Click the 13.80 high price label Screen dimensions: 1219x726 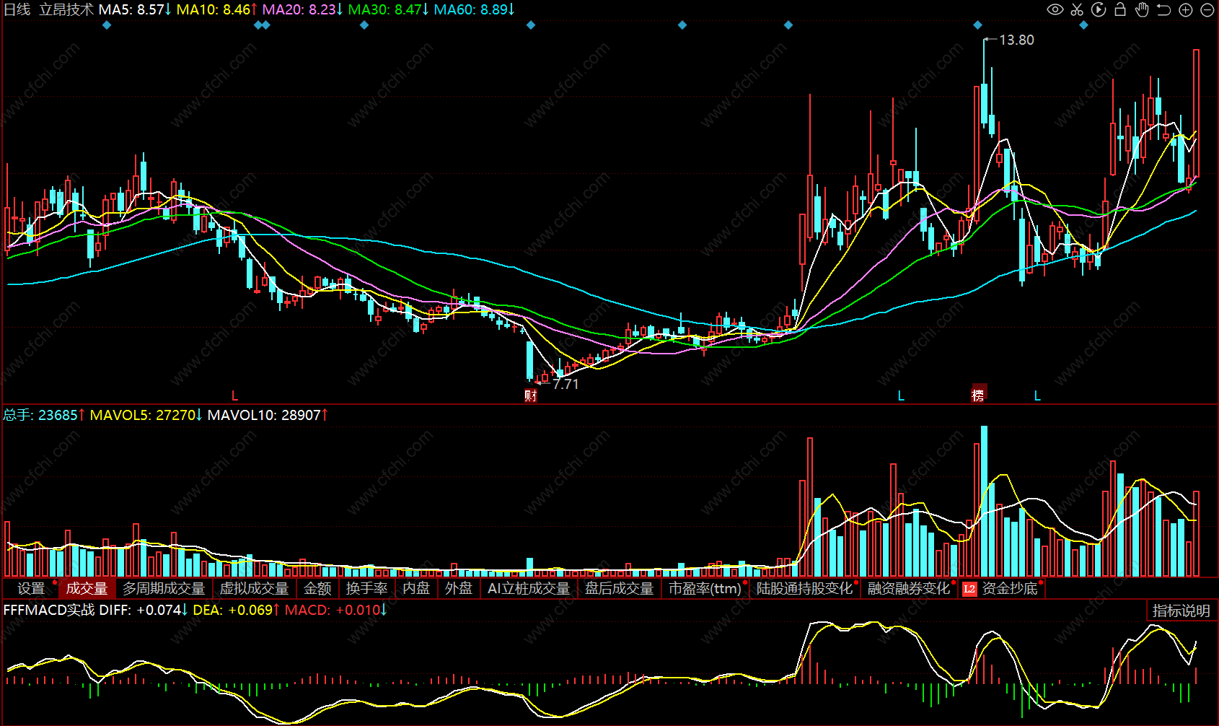(1016, 40)
